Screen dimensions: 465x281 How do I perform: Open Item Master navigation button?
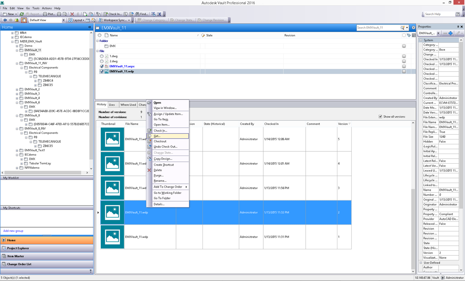(47, 256)
